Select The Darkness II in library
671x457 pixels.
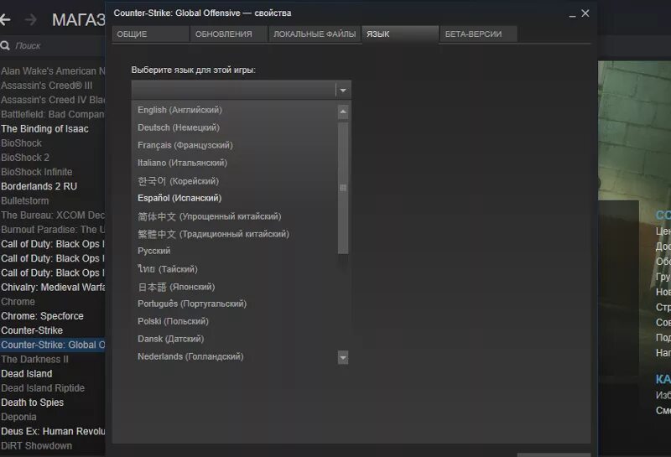click(x=34, y=360)
